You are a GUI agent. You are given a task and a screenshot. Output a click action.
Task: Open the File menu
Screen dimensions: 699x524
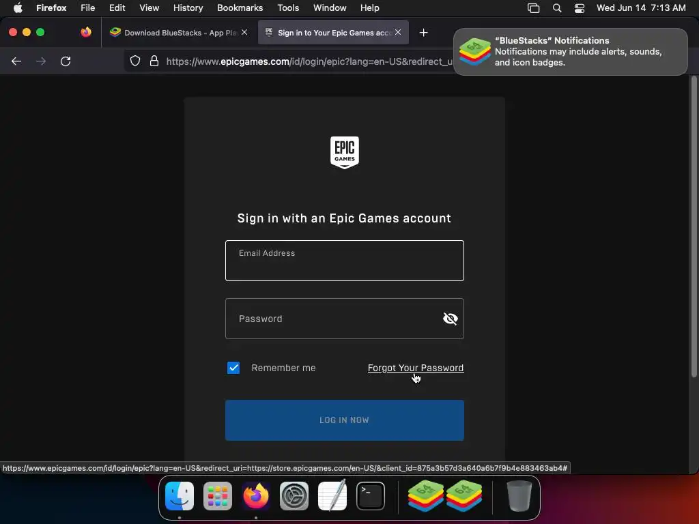pyautogui.click(x=88, y=8)
